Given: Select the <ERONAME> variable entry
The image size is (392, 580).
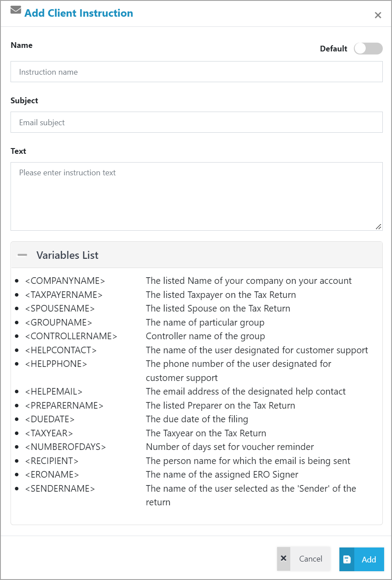Looking at the screenshot, I should tap(53, 474).
